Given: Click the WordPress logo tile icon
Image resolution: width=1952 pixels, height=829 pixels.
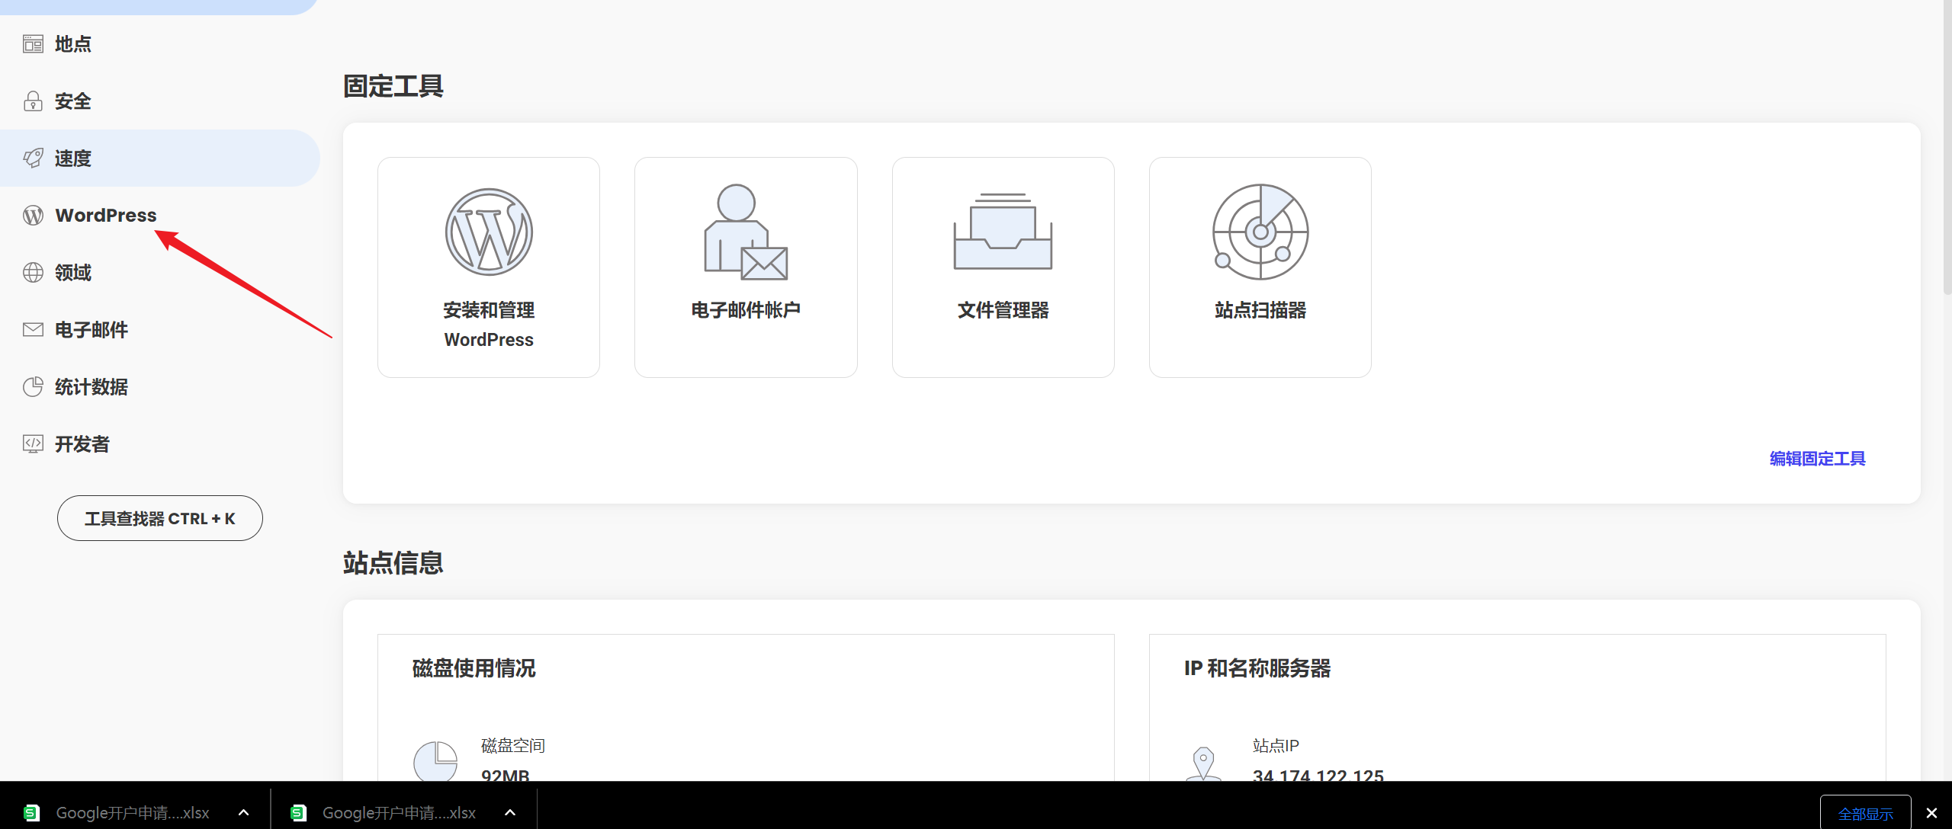Looking at the screenshot, I should 489,232.
